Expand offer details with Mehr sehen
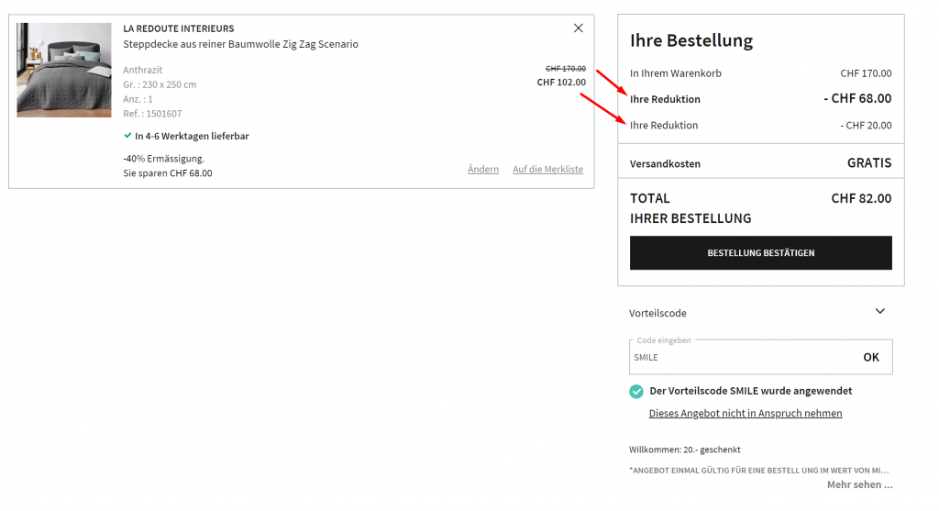The height and width of the screenshot is (511, 939). point(859,484)
